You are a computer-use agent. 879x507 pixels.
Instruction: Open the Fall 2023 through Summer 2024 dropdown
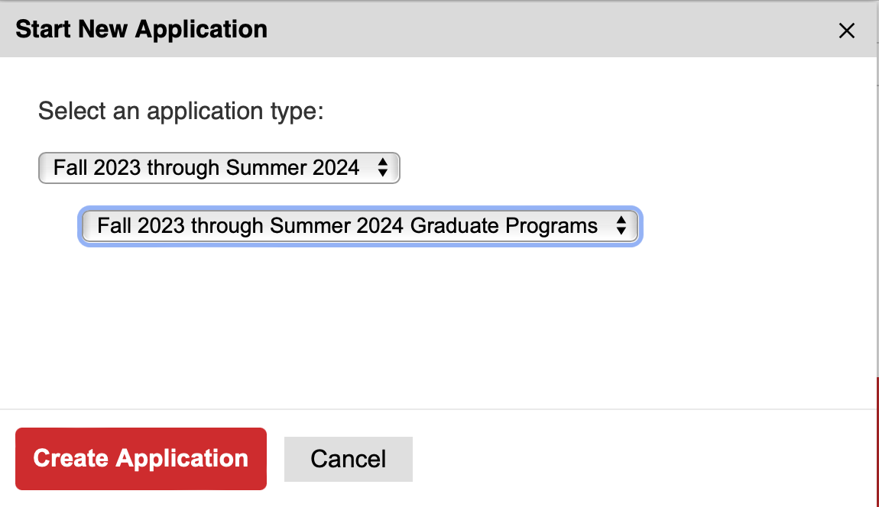point(219,168)
